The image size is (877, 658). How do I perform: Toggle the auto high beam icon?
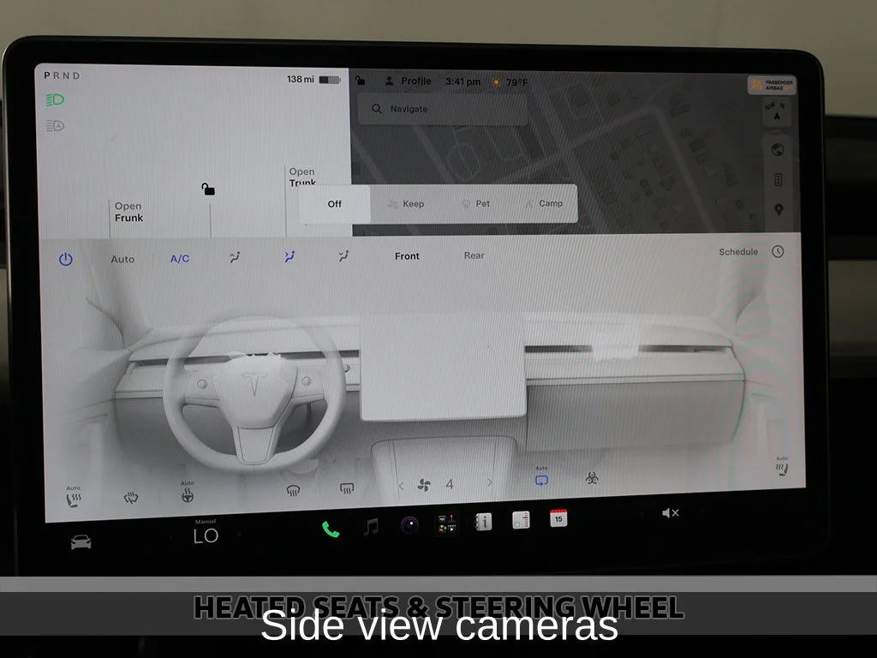[55, 125]
